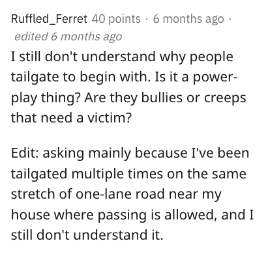Open the 6 months ago permalink timestamp
Image resolution: width=268 pixels, height=254 pixels.
pyautogui.click(x=188, y=19)
